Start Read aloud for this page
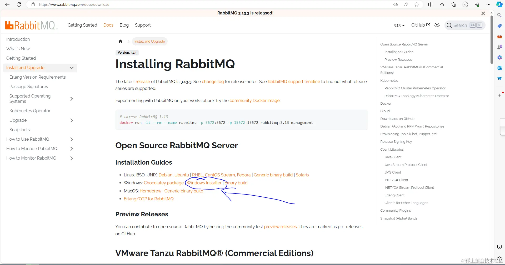This screenshot has width=505, height=265. coord(406,4)
